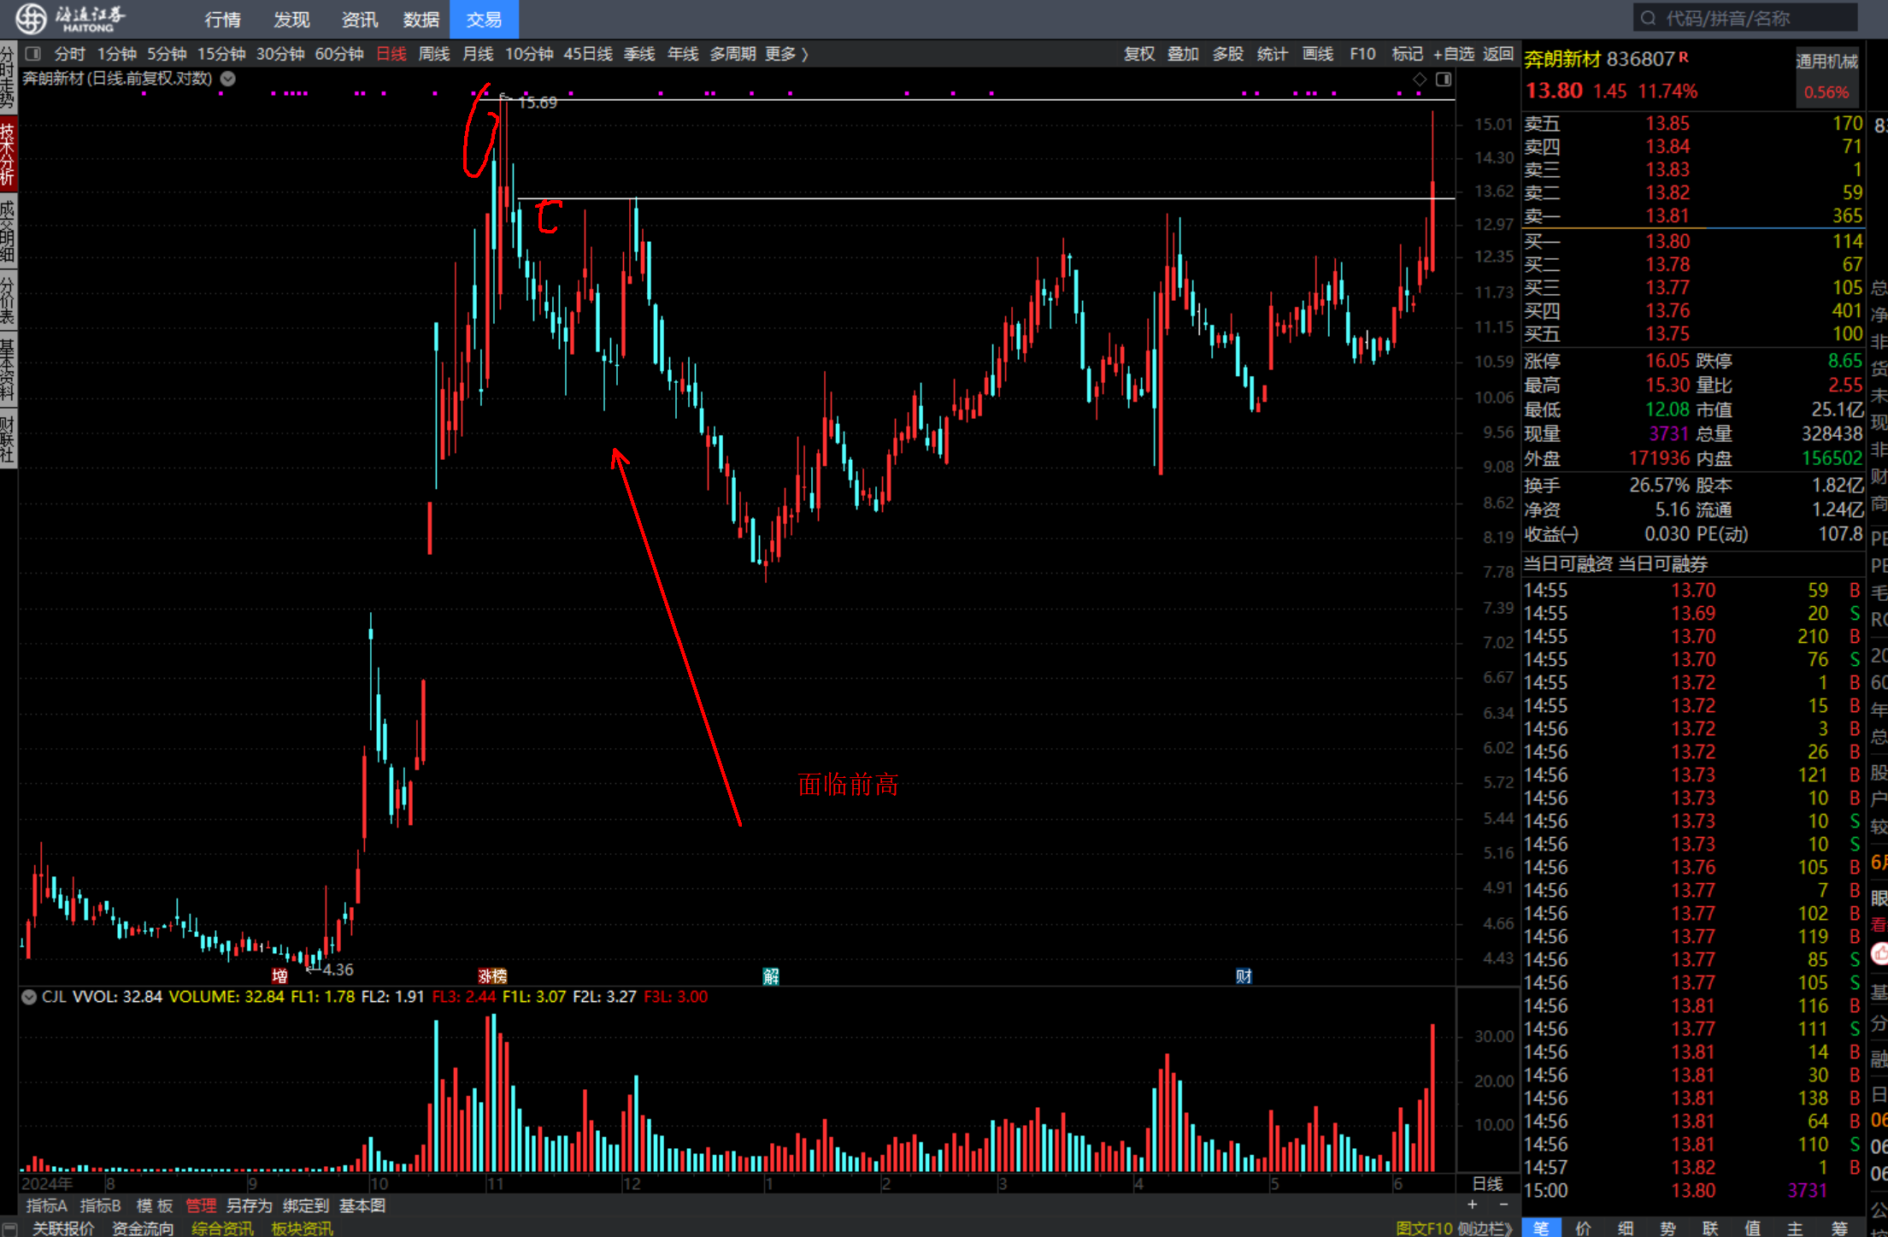Click the 增 event marker on chart
Screen dimensions: 1888x1237
[279, 976]
